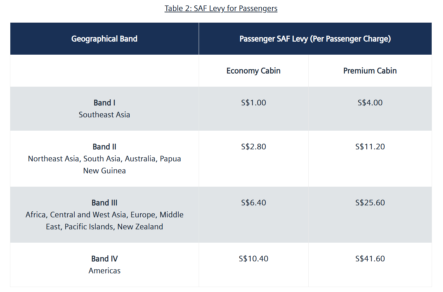This screenshot has width=443, height=292.
Task: Click the Northeast Asia, South Asia region text
Action: (x=104, y=159)
